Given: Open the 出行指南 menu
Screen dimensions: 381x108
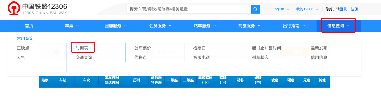Looking at the screenshot, I should 294,26.
